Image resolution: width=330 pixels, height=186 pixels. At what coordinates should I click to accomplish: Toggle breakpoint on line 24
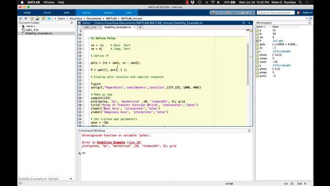(x=84, y=84)
